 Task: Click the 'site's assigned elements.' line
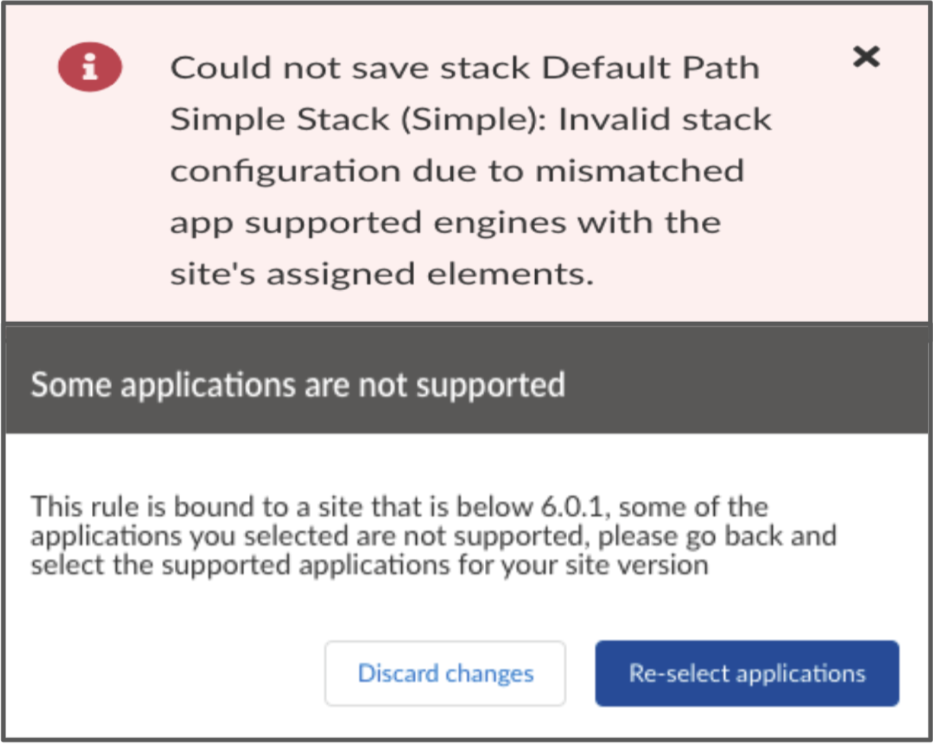[381, 274]
